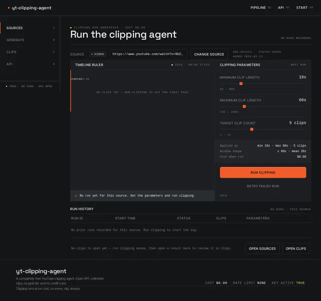Click the Start Time column header
321x301 pixels.
pyautogui.click(x=125, y=219)
